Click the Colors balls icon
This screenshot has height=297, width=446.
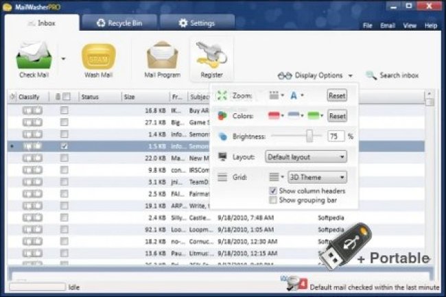222,116
